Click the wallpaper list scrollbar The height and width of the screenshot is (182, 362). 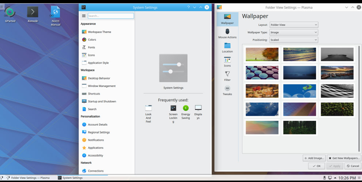tap(359, 99)
